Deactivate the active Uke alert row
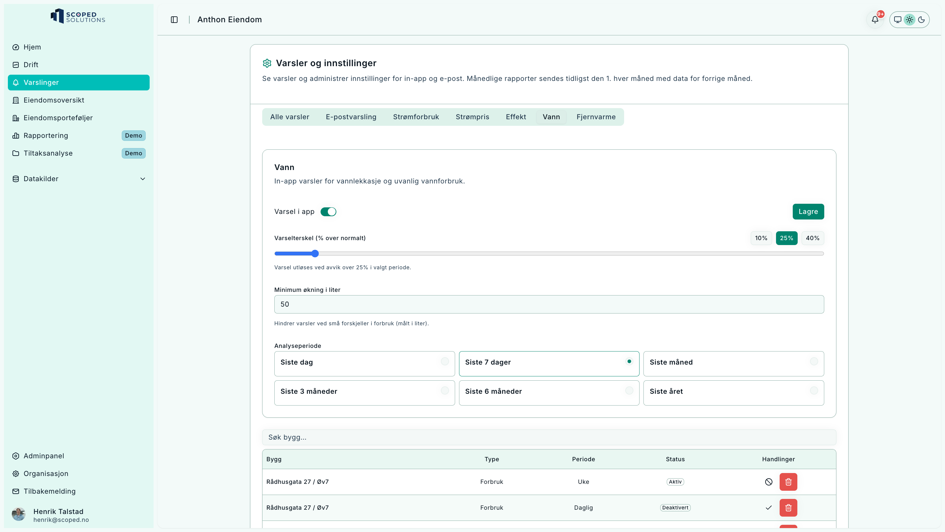The height and width of the screenshot is (532, 945). (x=768, y=482)
